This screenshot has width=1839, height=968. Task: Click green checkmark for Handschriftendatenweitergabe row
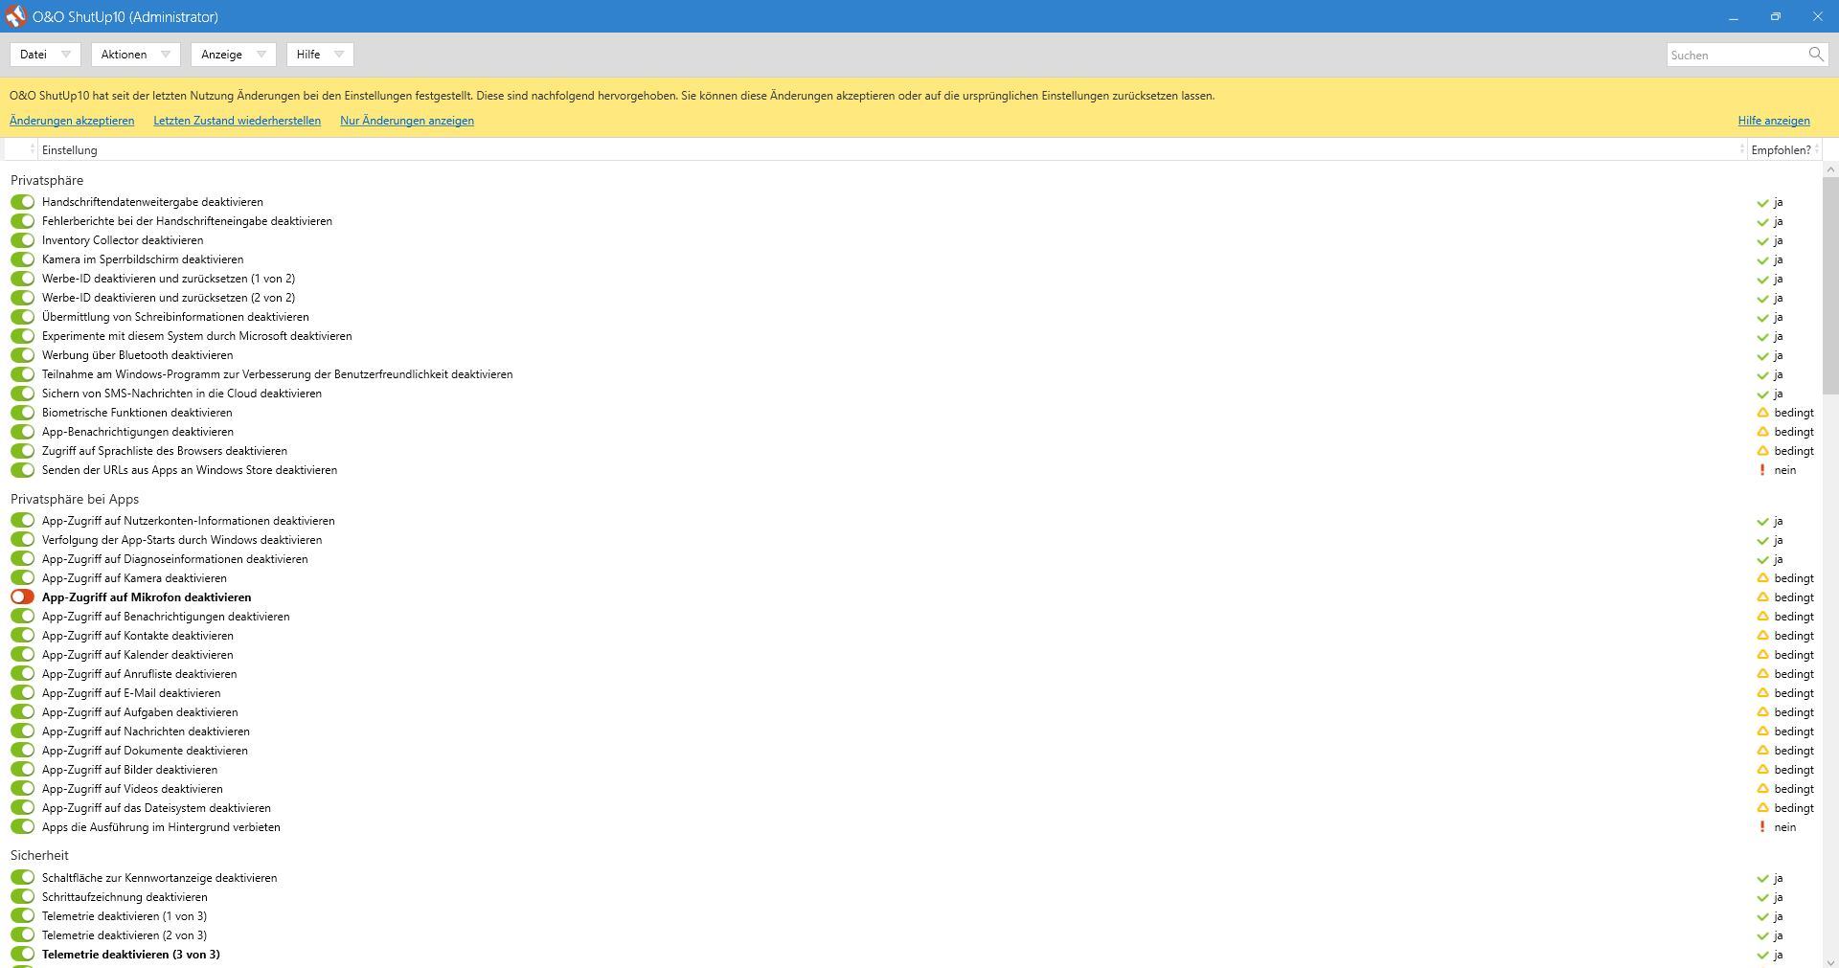(x=1762, y=202)
